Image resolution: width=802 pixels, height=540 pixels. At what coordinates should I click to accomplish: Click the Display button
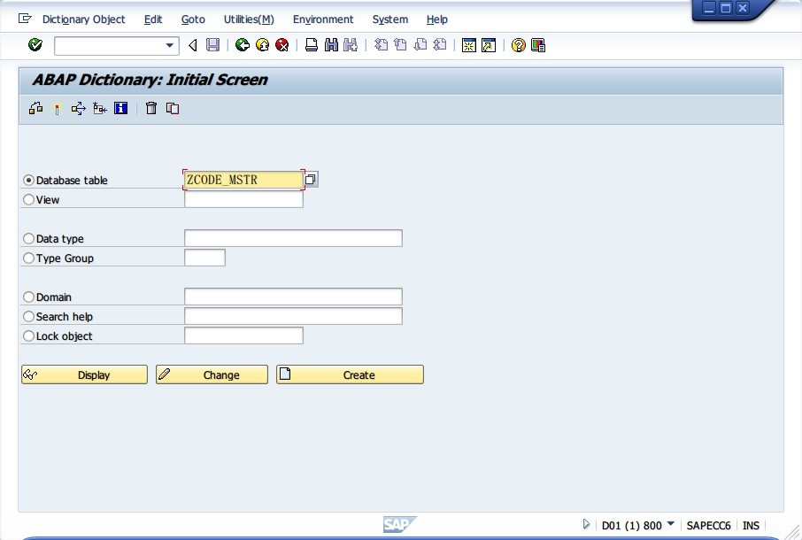[x=84, y=374]
